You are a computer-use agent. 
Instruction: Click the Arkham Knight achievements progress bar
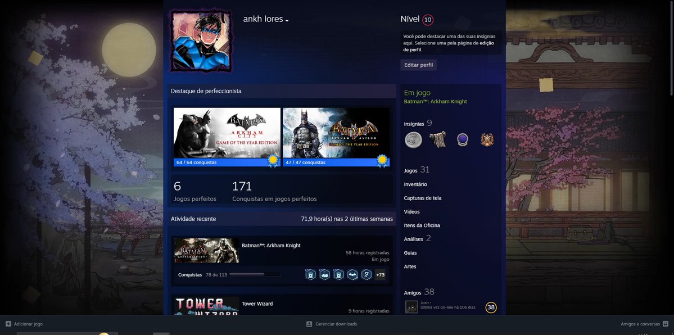(x=255, y=274)
